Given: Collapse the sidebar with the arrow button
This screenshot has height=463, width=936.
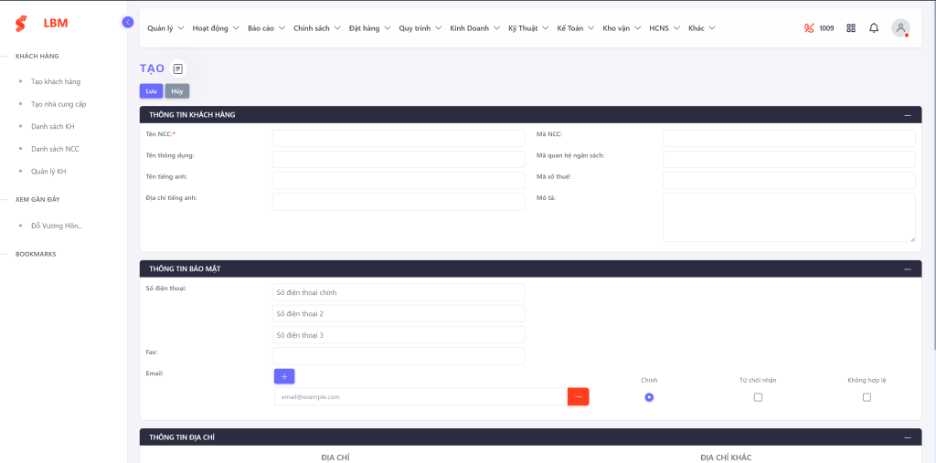Looking at the screenshot, I should tap(128, 22).
